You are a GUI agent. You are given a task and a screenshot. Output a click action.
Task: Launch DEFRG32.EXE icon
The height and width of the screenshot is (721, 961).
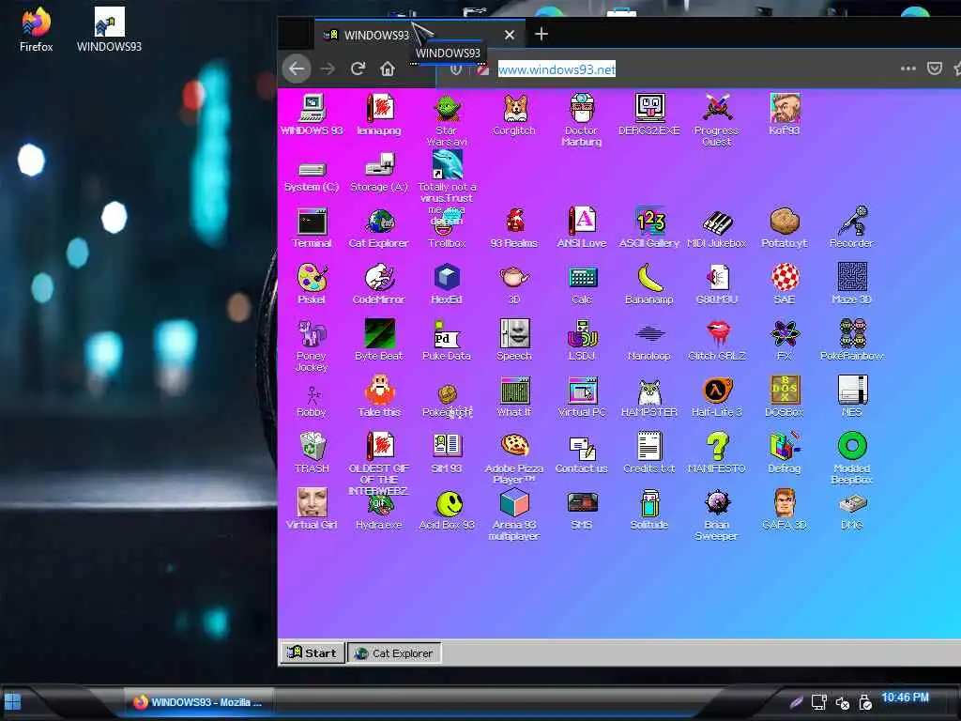pyautogui.click(x=649, y=109)
